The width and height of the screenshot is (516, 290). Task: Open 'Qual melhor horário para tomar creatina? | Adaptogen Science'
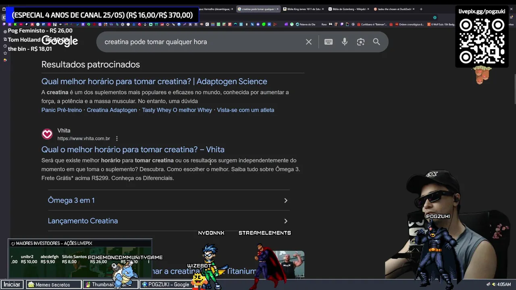154,81
